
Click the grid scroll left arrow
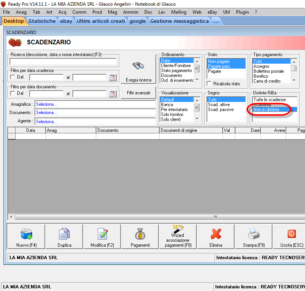pos(11,217)
